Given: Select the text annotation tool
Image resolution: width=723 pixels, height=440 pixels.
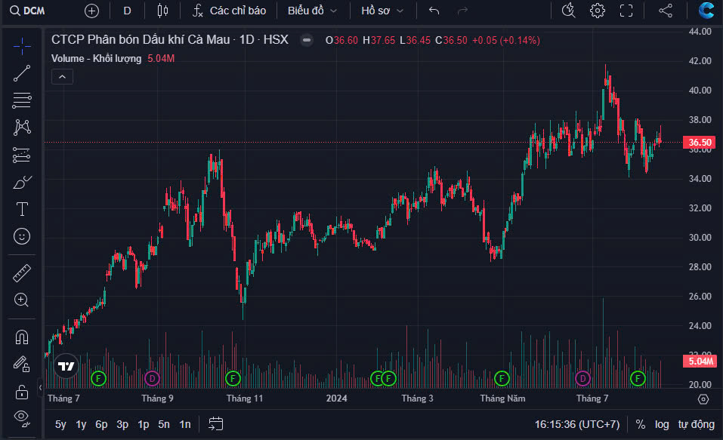Looking at the screenshot, I should pos(22,209).
